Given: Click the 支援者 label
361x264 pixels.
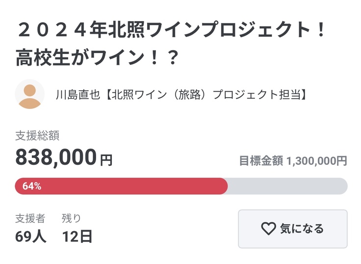Looking at the screenshot, I should pyautogui.click(x=30, y=218).
